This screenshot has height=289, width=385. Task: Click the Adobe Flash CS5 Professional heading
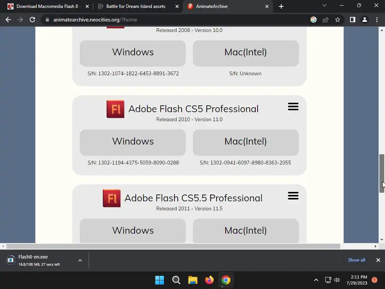194,109
